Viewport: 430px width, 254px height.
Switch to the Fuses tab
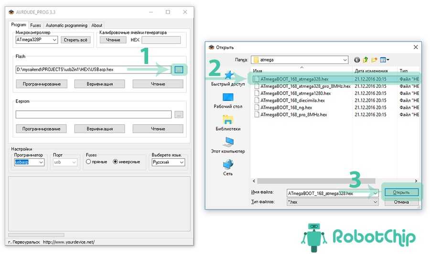click(35, 25)
